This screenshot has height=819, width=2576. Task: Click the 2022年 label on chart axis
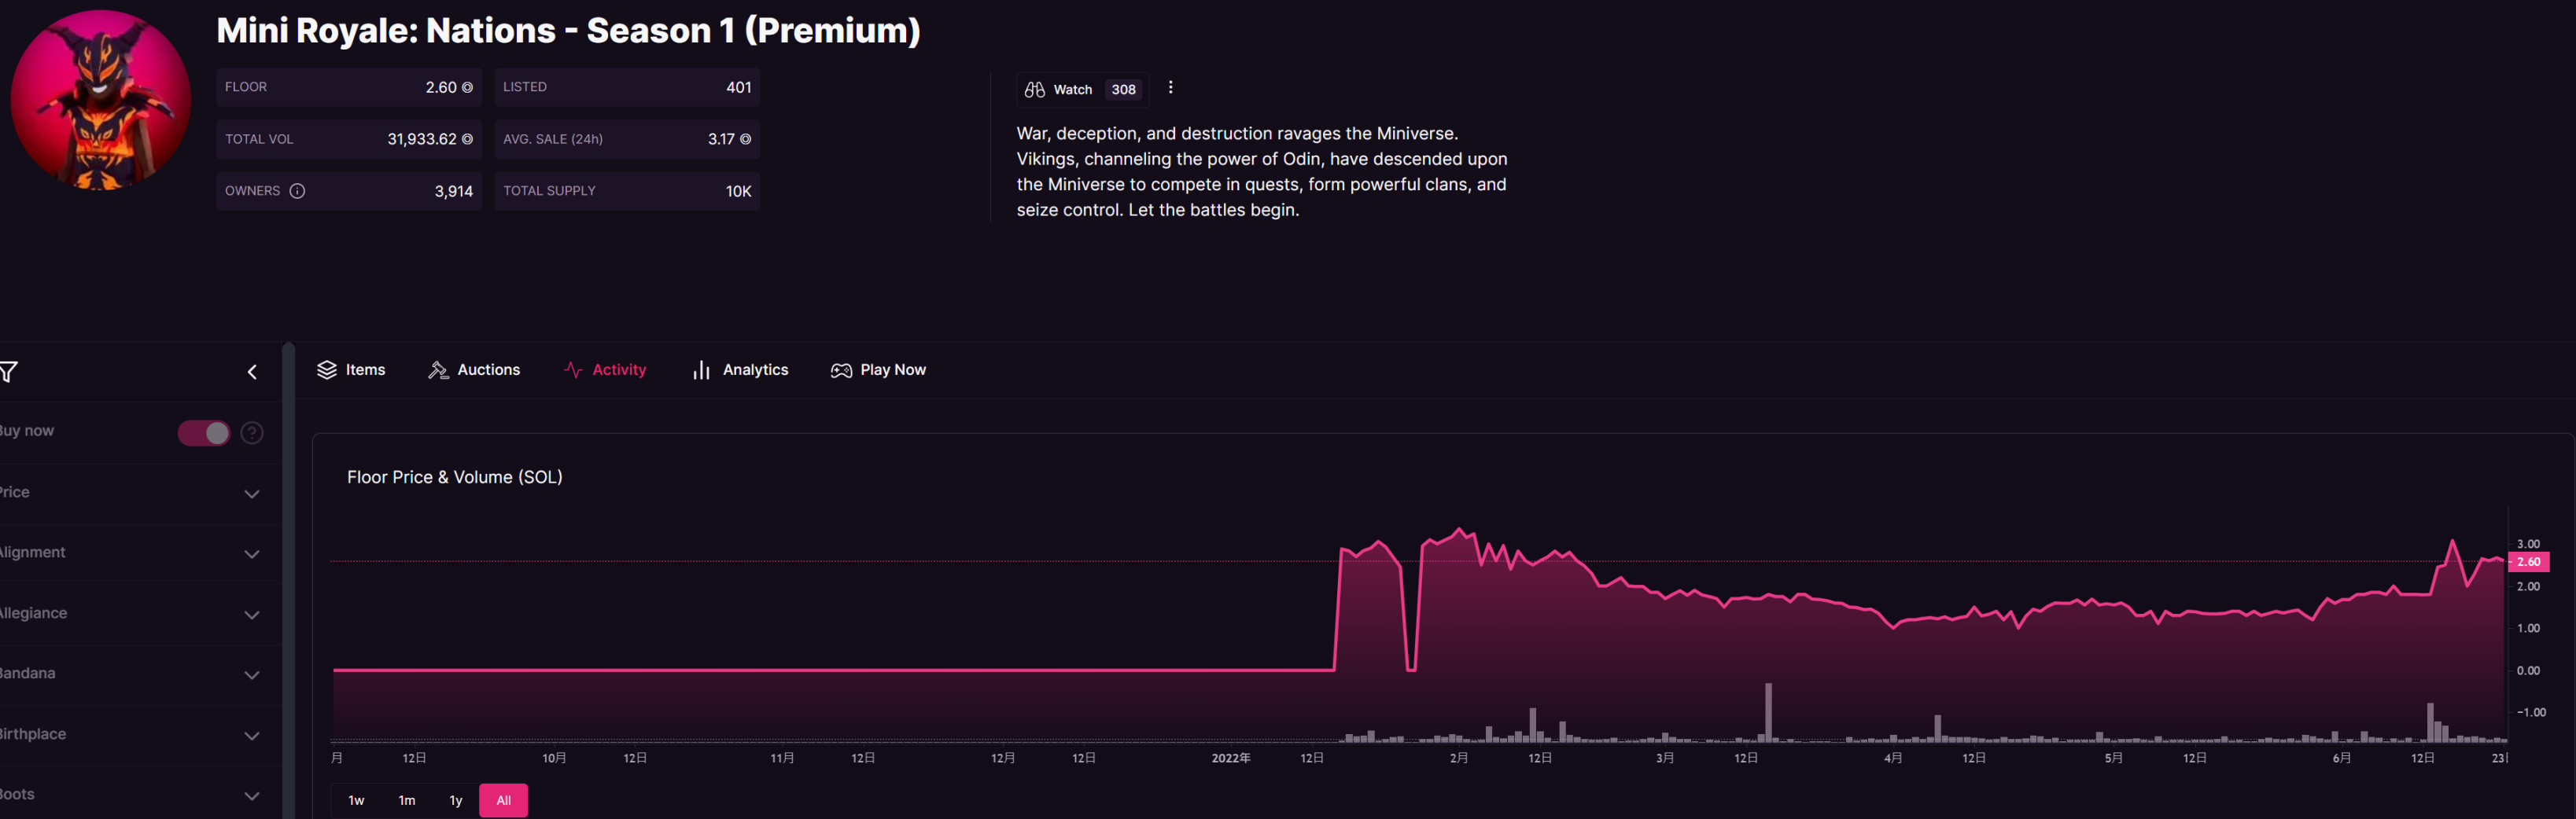(x=1231, y=758)
